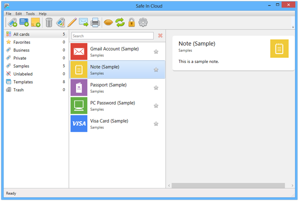This screenshot has height=201, width=299.
Task: Open the Edit menu
Action: pyautogui.click(x=19, y=14)
